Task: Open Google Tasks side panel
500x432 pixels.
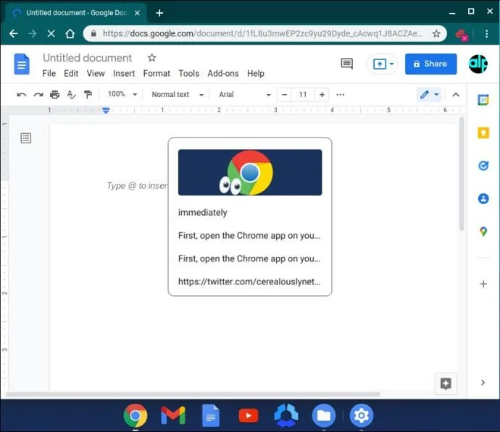Action: tap(483, 166)
